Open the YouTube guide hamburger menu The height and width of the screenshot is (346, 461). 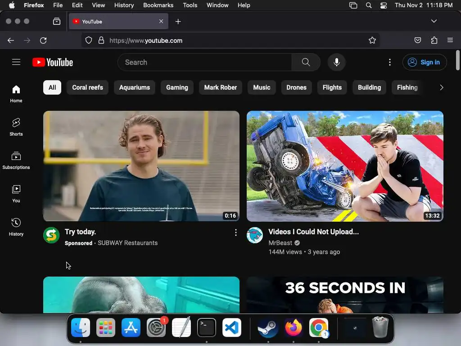(x=16, y=62)
